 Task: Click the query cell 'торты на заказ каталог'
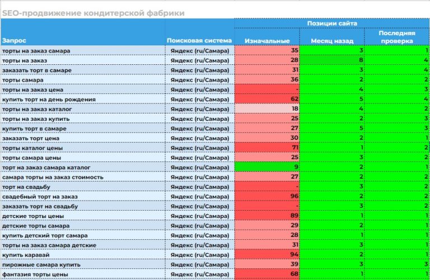[x=83, y=109]
